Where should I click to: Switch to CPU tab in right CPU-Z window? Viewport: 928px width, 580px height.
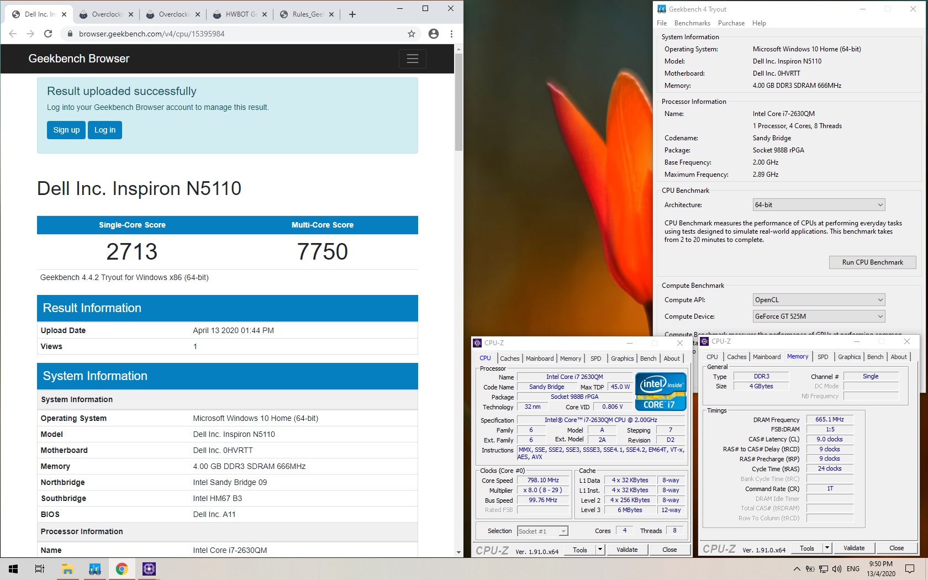[x=713, y=357]
